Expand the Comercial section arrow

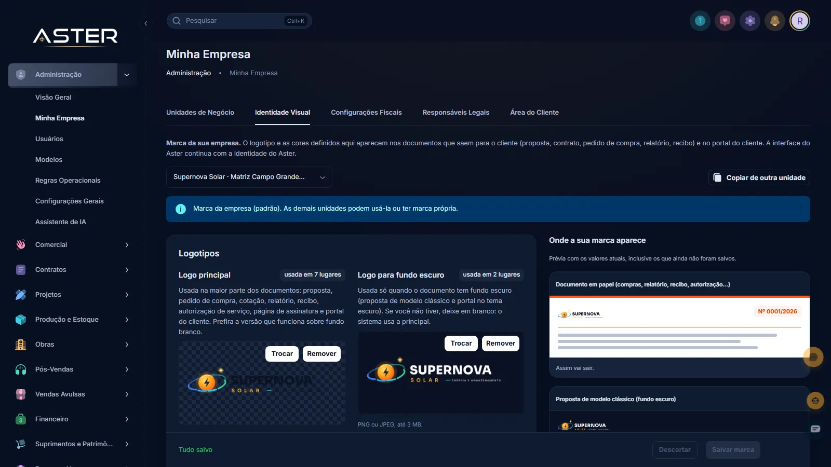(x=127, y=245)
